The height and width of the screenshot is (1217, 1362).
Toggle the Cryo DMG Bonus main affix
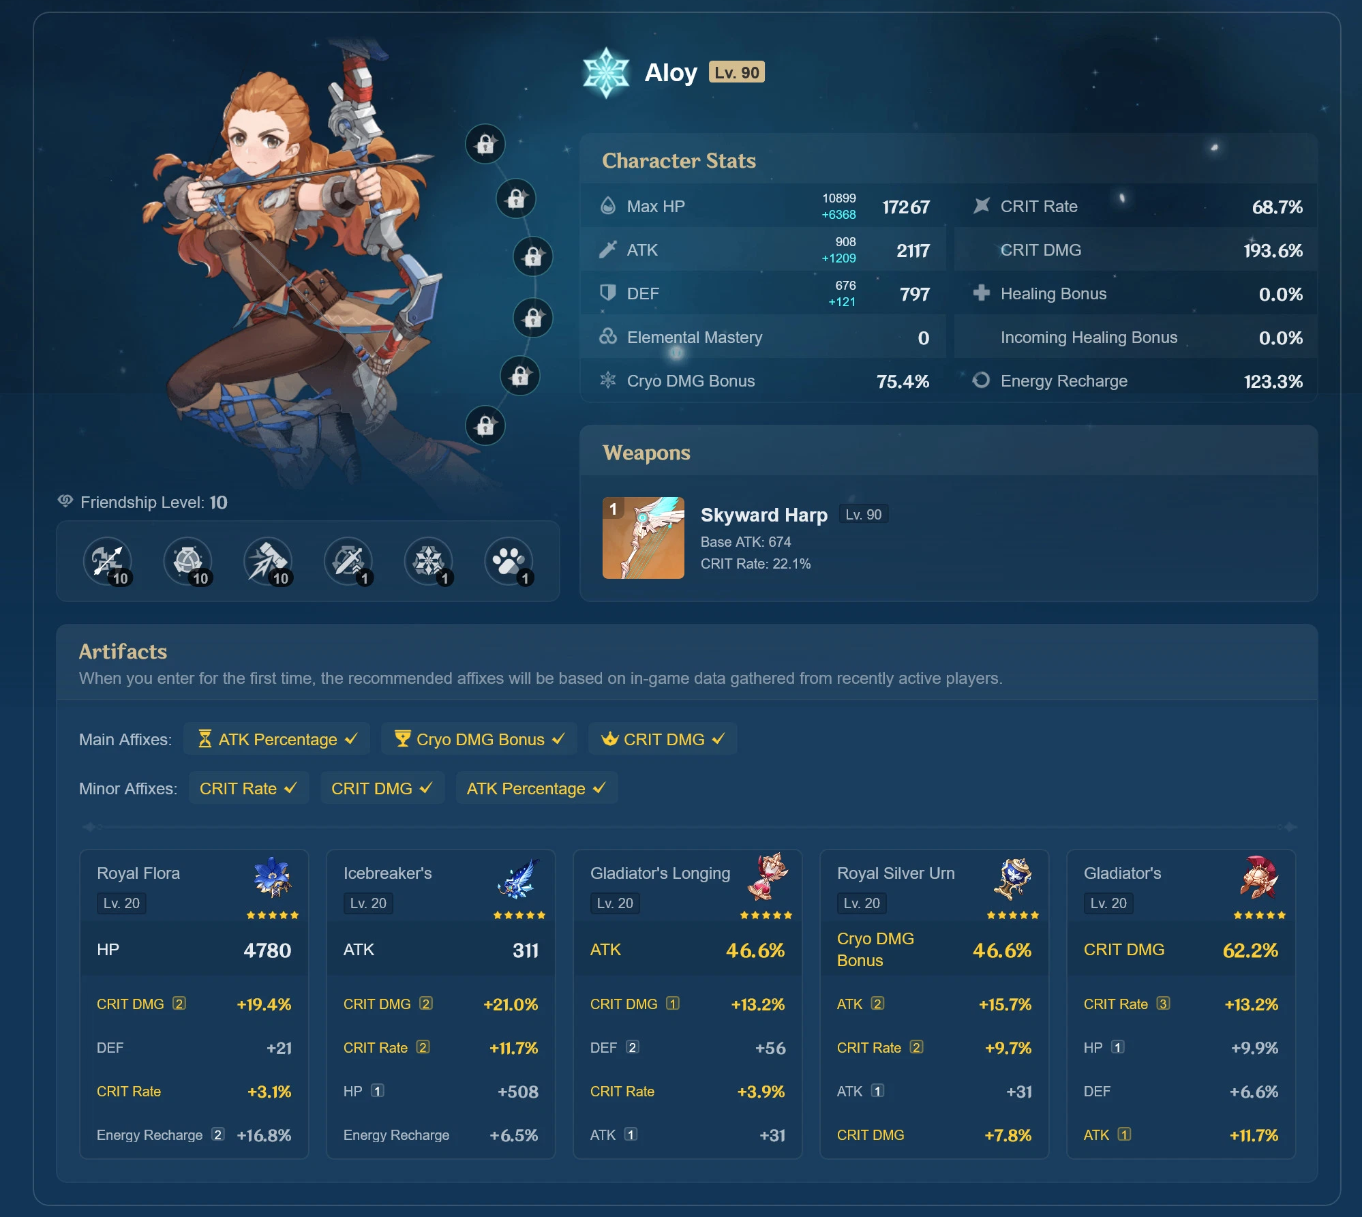[479, 739]
